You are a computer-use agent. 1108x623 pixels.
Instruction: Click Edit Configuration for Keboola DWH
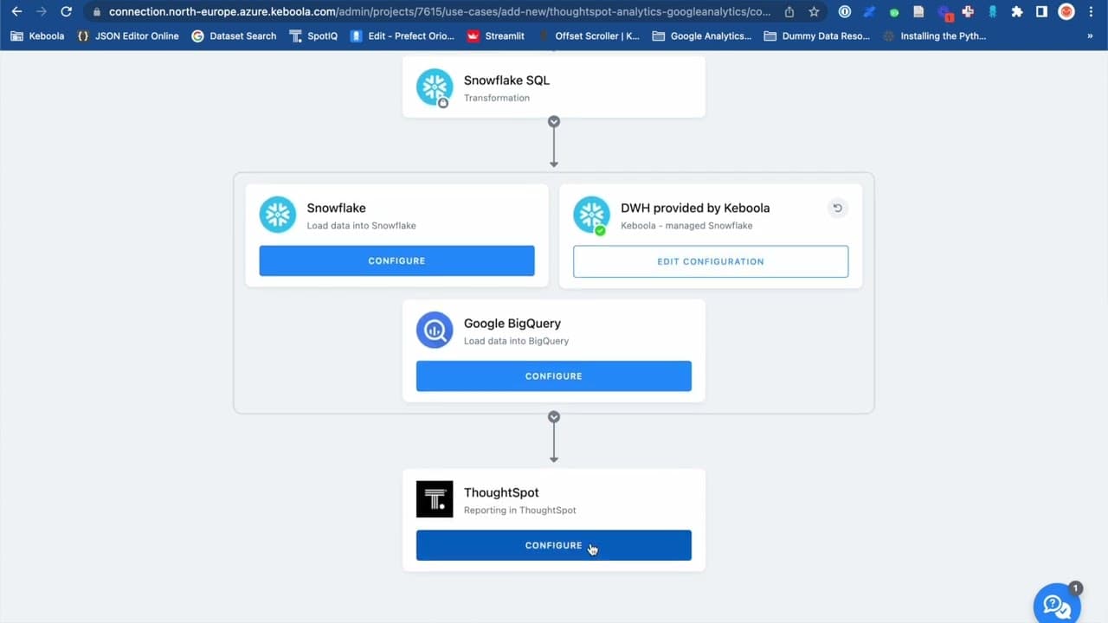711,261
